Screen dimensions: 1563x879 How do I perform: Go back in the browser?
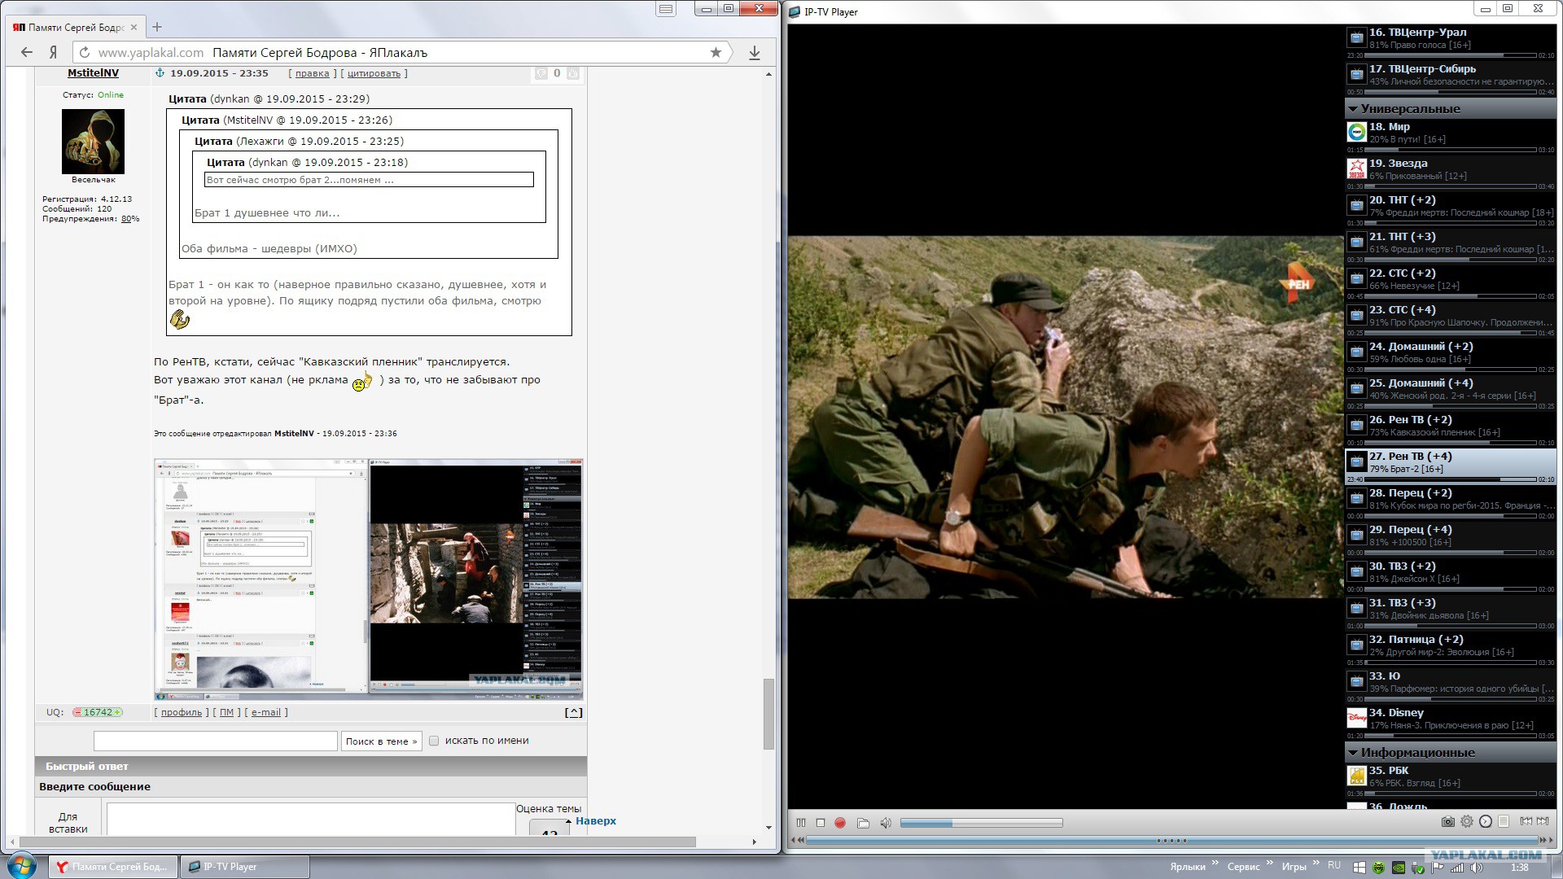click(27, 52)
